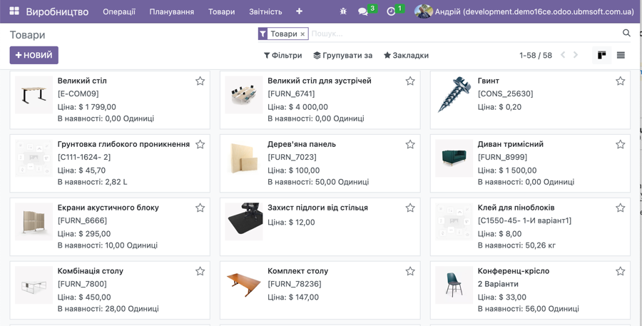Image resolution: width=642 pixels, height=326 pixels.
Task: Open the Операції menu
Action: pyautogui.click(x=119, y=11)
